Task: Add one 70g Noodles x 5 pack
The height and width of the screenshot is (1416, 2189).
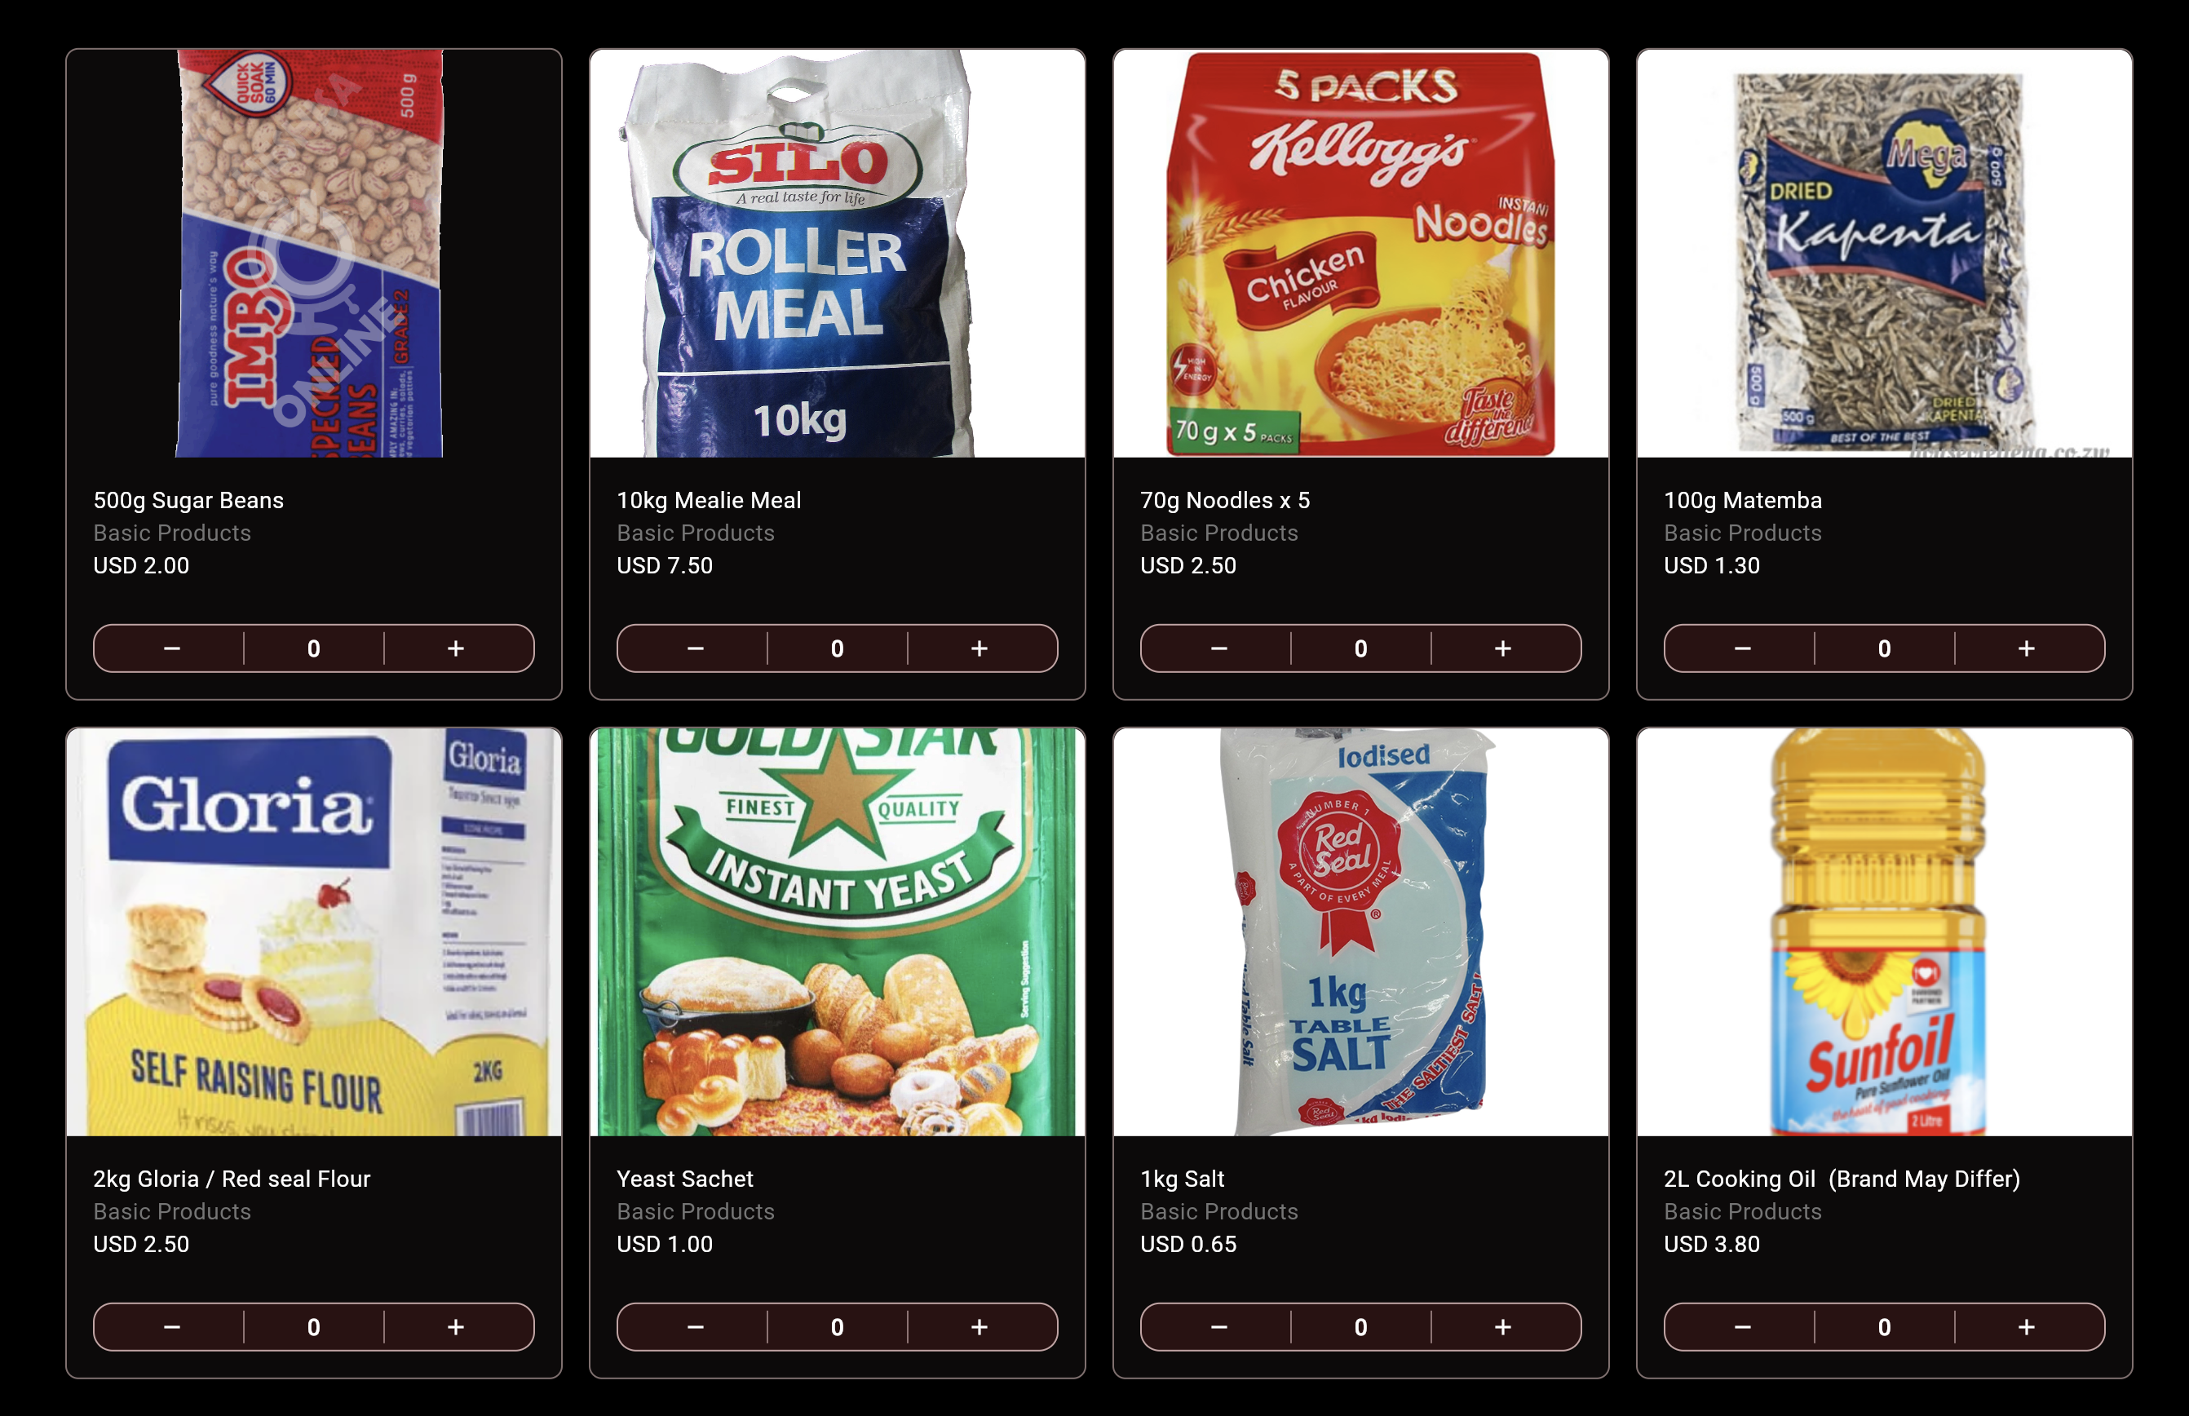Action: point(1502,648)
